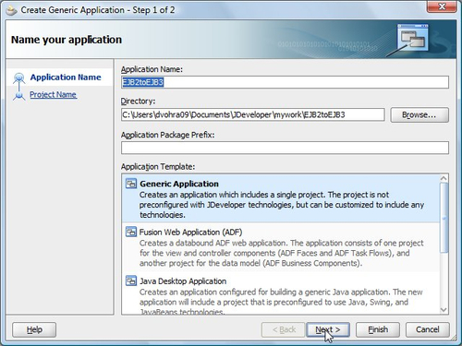This screenshot has height=346, width=462.
Task: Proceed with the Next button
Action: [328, 329]
